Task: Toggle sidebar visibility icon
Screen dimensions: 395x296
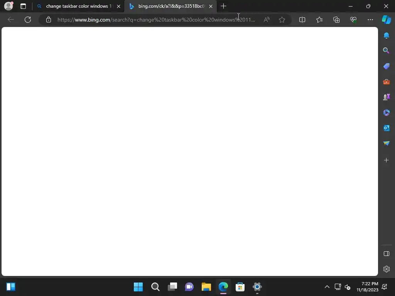Action: (387, 254)
